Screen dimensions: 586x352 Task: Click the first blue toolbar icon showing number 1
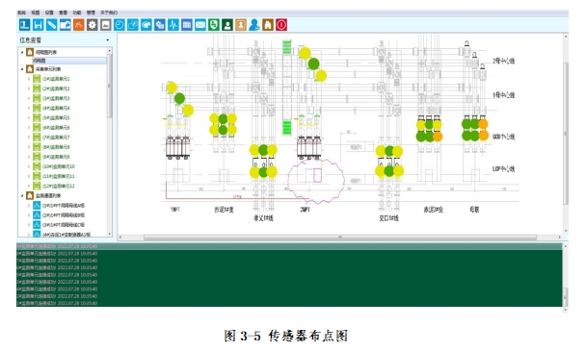pyautogui.click(x=25, y=25)
